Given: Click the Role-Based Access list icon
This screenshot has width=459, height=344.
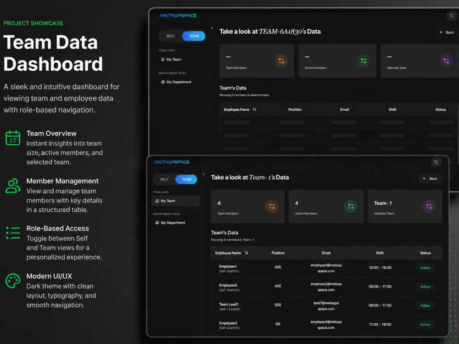Looking at the screenshot, I should coord(13,233).
